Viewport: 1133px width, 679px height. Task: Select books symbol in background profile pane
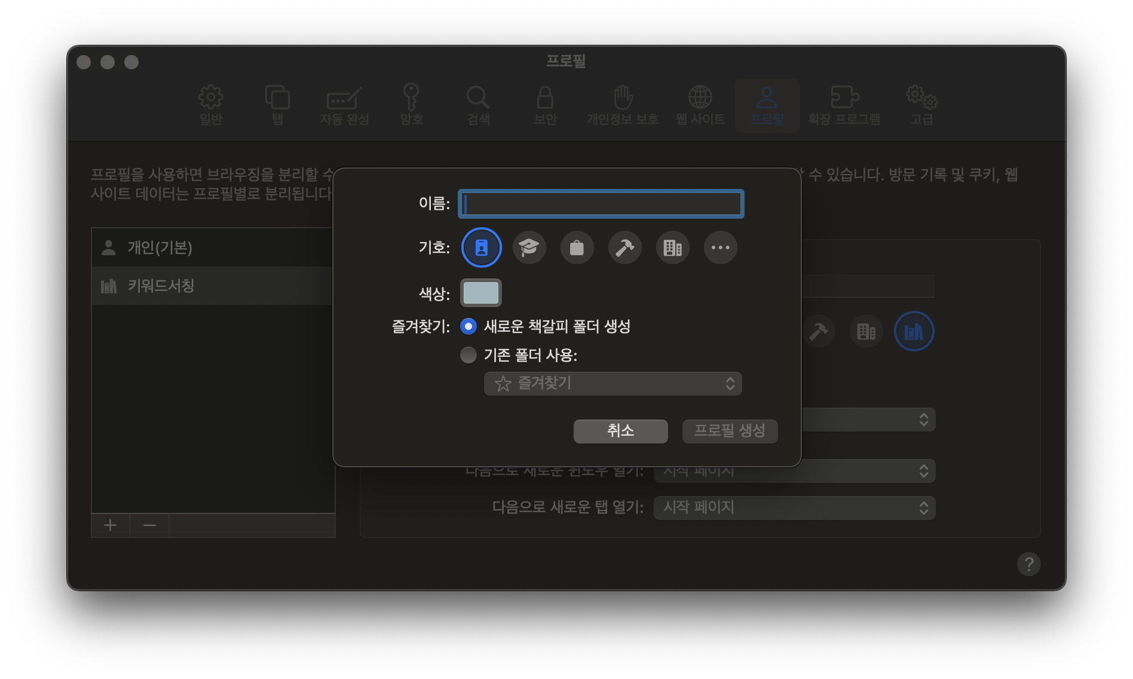tap(914, 331)
